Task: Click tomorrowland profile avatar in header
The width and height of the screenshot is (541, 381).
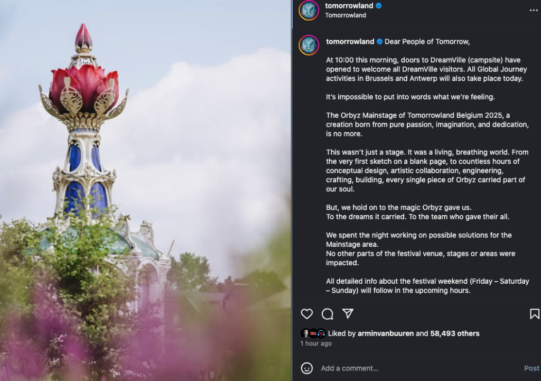Action: tap(309, 11)
